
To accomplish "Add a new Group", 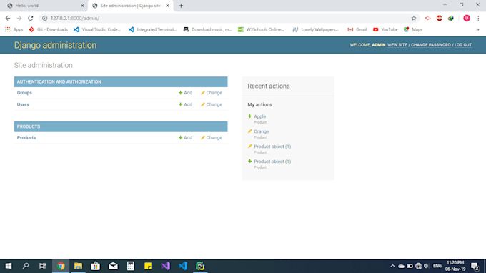I will pyautogui.click(x=185, y=93).
